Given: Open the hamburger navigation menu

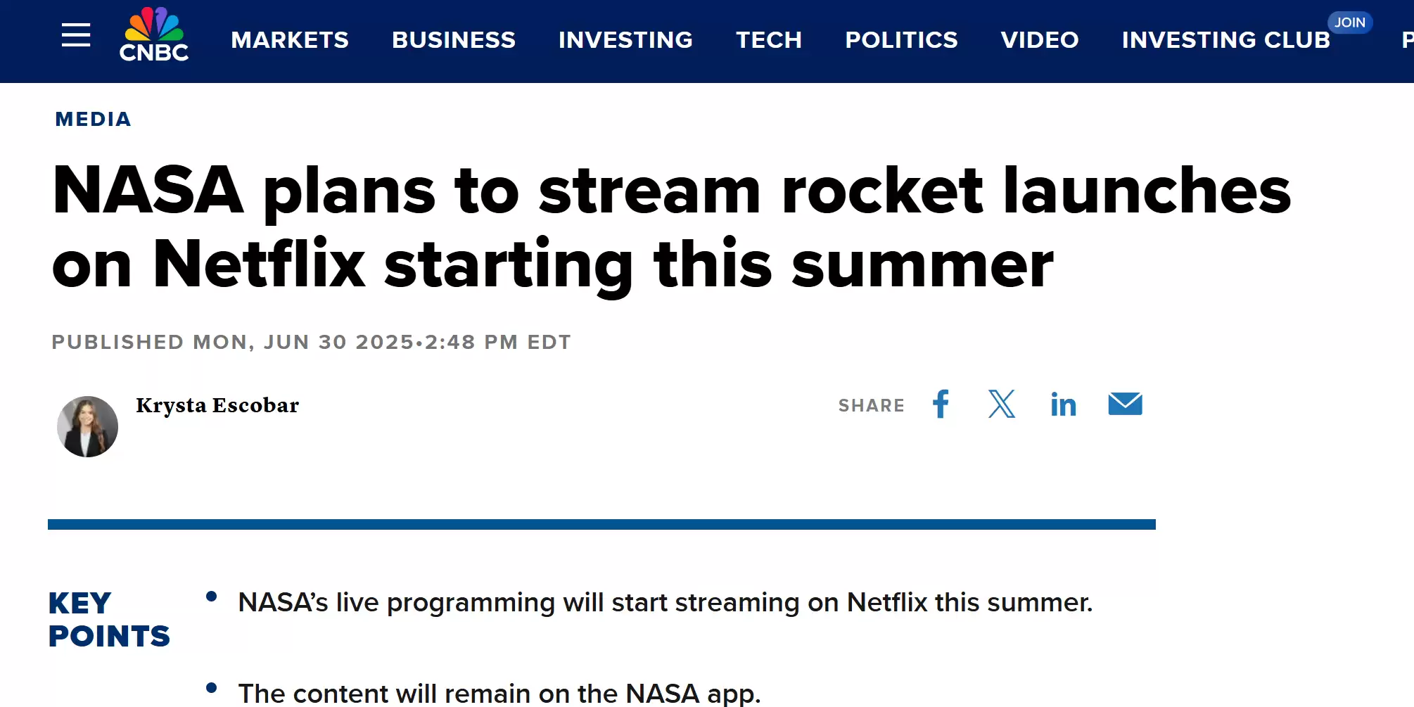Looking at the screenshot, I should click(x=76, y=35).
